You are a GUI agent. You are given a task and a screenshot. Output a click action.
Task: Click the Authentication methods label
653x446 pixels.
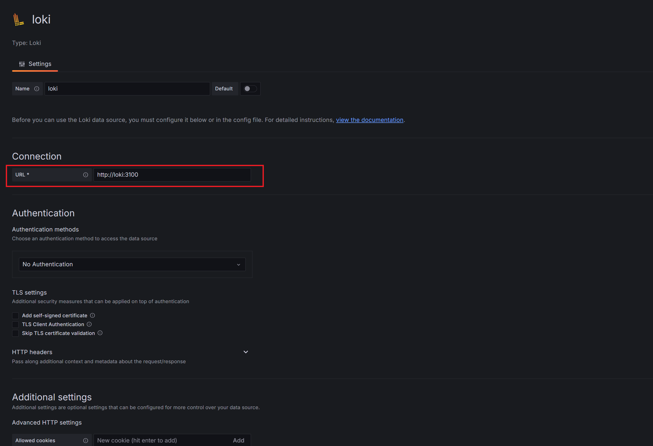(45, 229)
